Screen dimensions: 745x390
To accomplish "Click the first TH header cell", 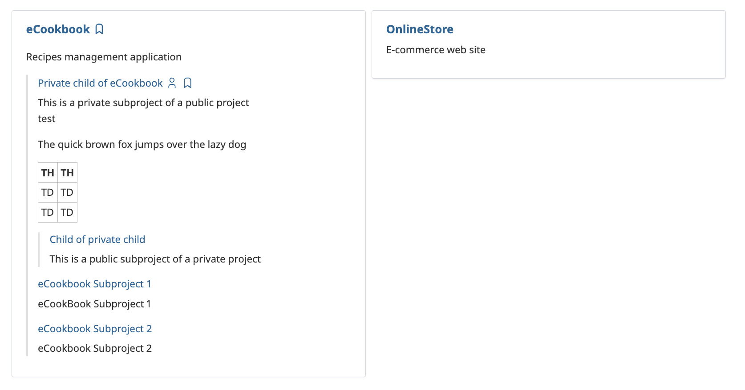I will pos(48,173).
